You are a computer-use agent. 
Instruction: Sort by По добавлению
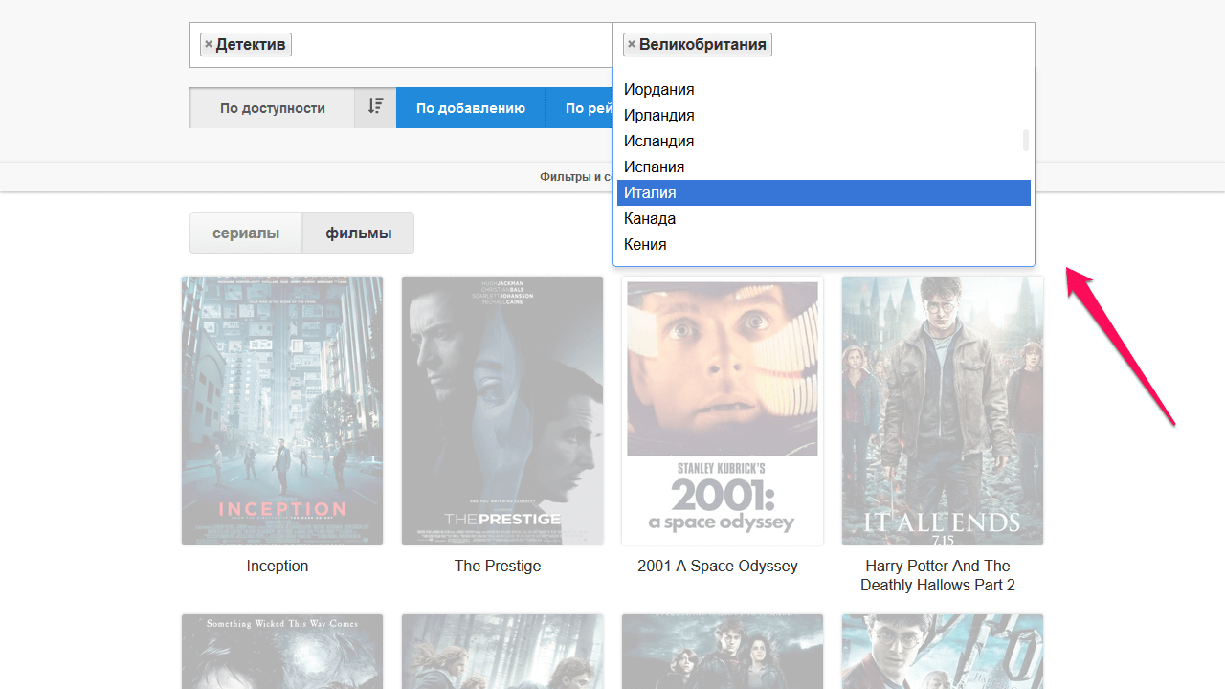pos(471,108)
